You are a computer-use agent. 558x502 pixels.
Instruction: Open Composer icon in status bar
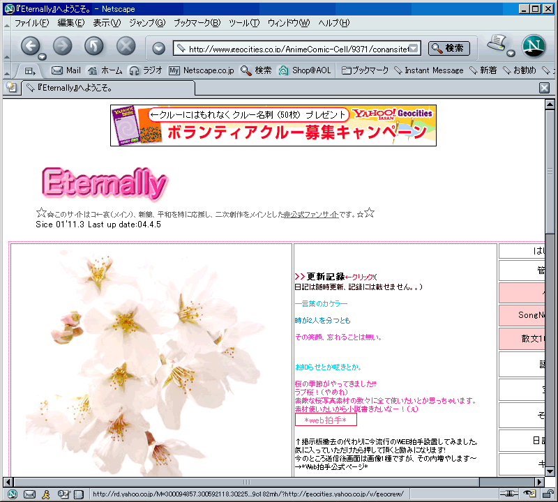tap(64, 494)
